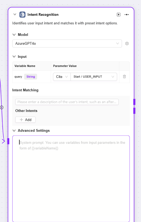Collapse the Intent Recognition node
The image size is (141, 222).
pos(15,14)
